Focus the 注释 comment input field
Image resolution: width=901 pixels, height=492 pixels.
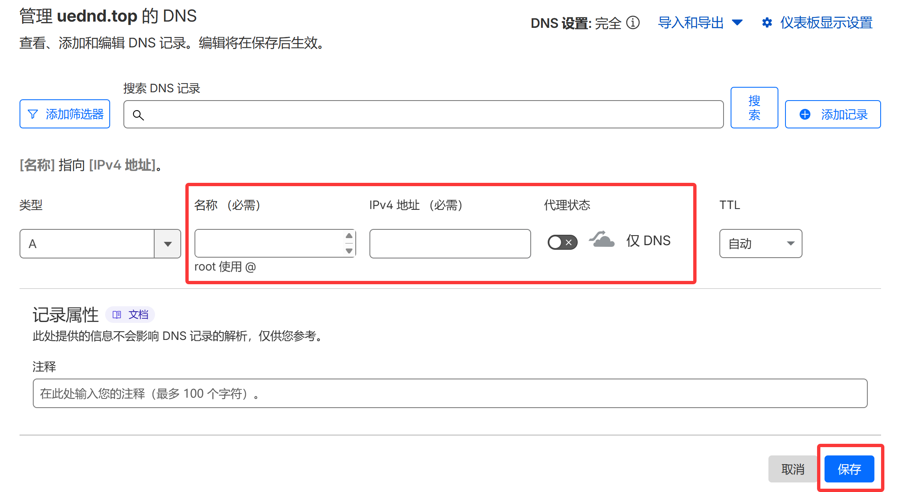tap(450, 393)
